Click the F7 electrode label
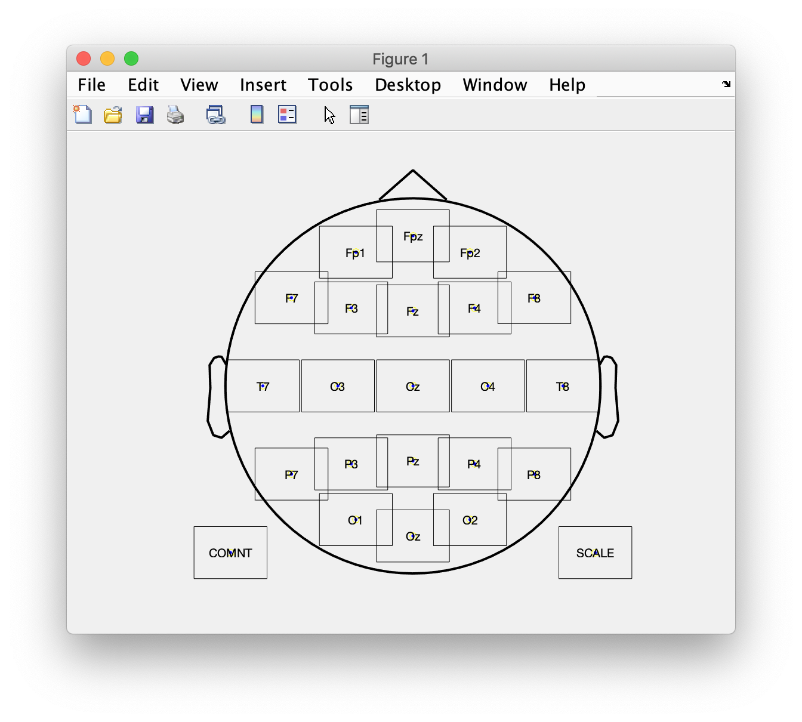 [291, 298]
